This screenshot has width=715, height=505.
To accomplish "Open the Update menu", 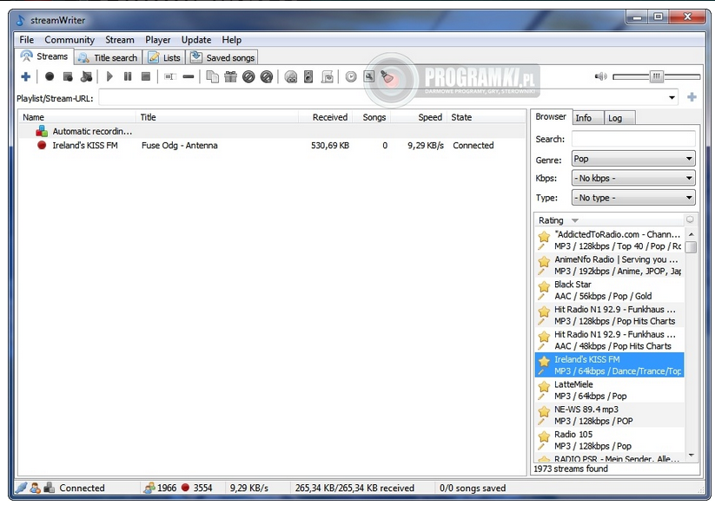I will pyautogui.click(x=196, y=40).
